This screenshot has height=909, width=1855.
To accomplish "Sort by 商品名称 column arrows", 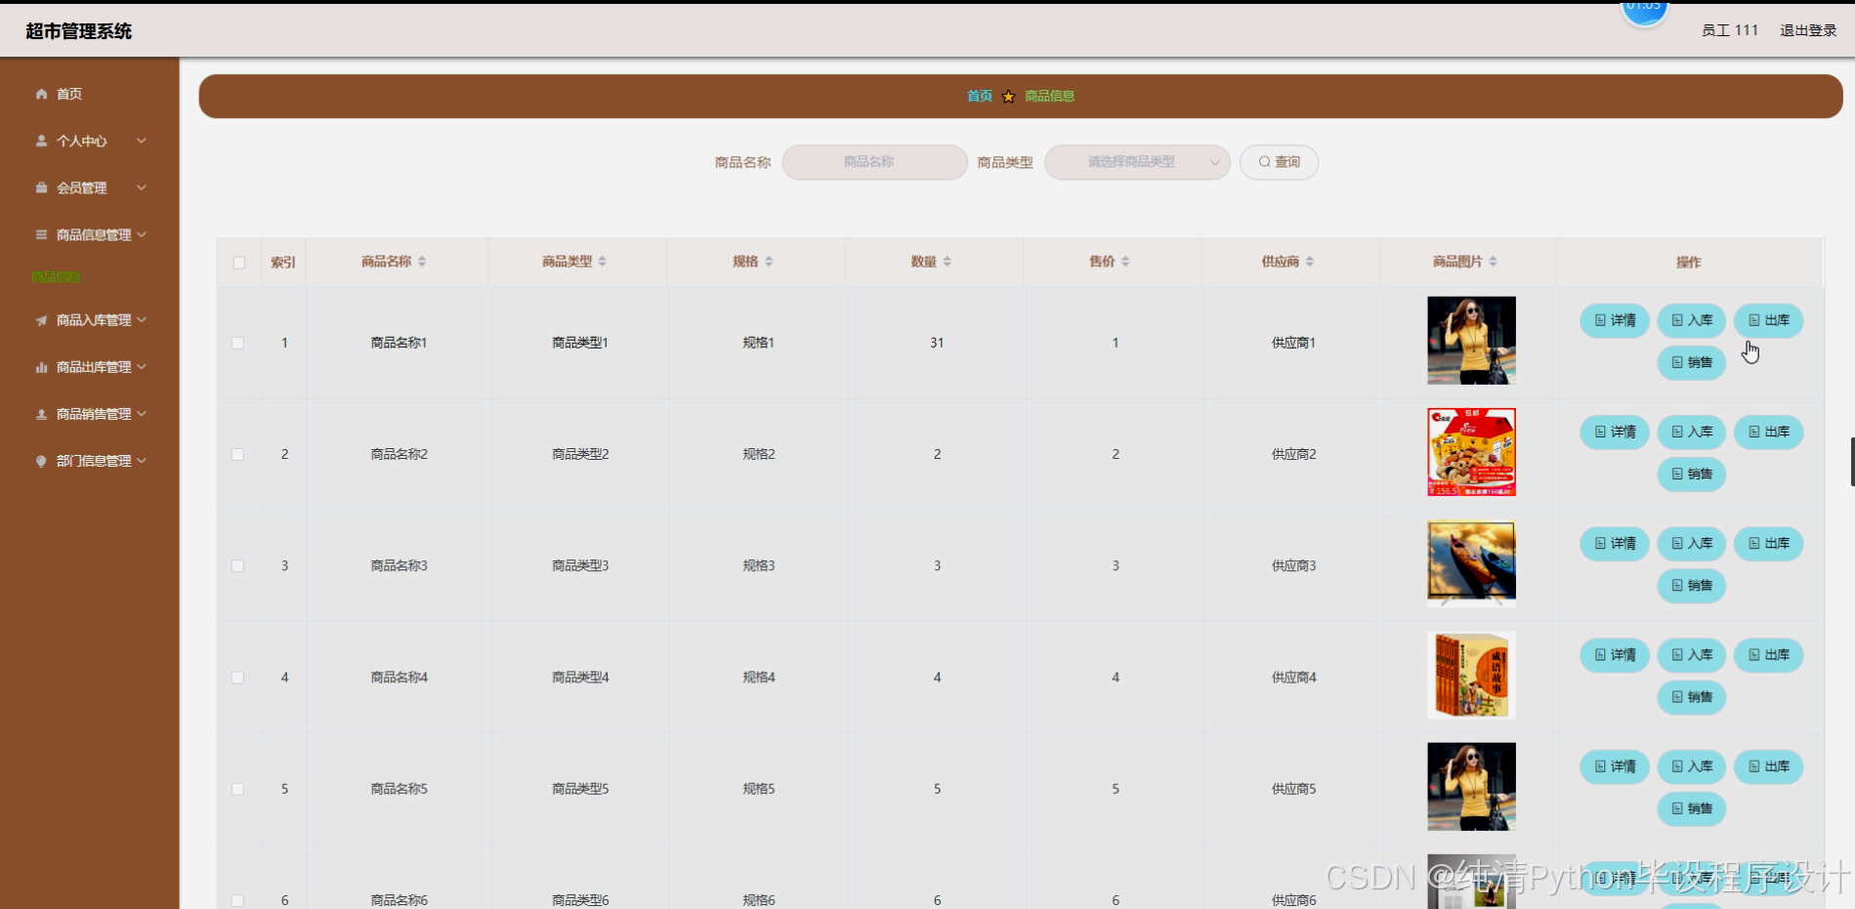I will [x=422, y=262].
